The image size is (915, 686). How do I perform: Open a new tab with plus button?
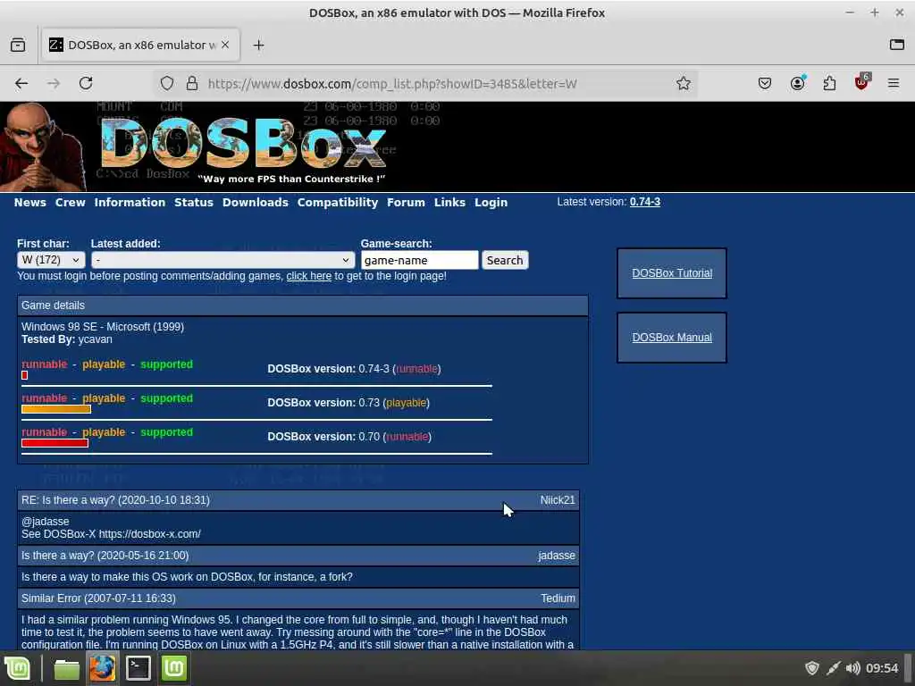coord(258,45)
